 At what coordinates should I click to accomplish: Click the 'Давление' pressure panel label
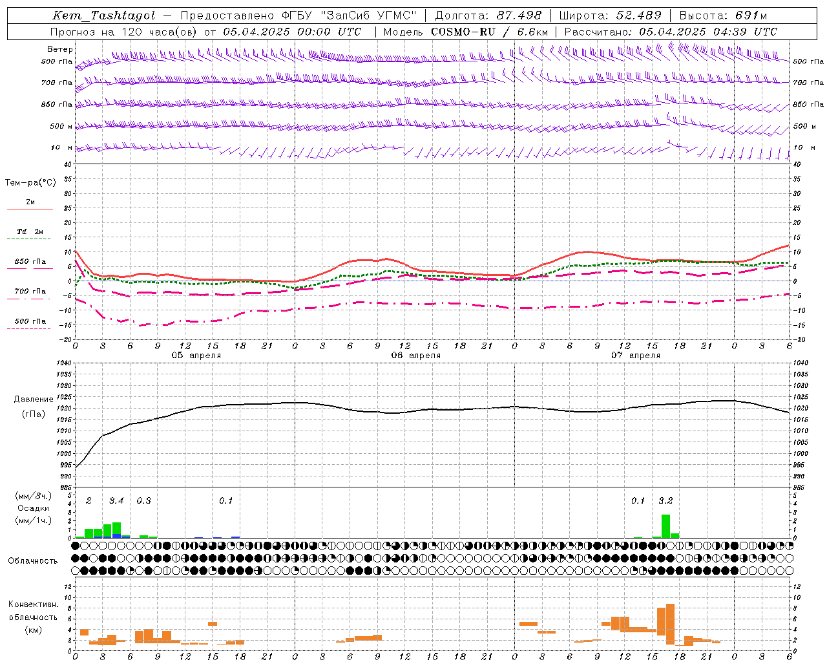coord(34,400)
